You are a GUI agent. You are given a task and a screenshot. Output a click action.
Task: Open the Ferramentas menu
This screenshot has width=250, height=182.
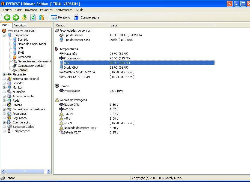(64, 10)
